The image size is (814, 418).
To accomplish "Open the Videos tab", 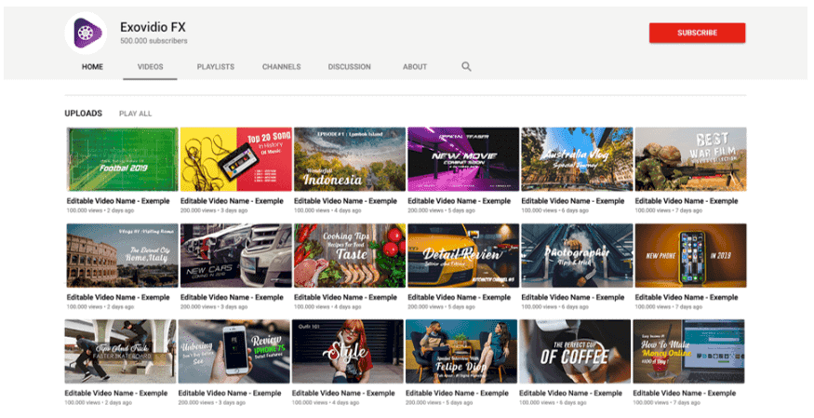I will tap(150, 67).
